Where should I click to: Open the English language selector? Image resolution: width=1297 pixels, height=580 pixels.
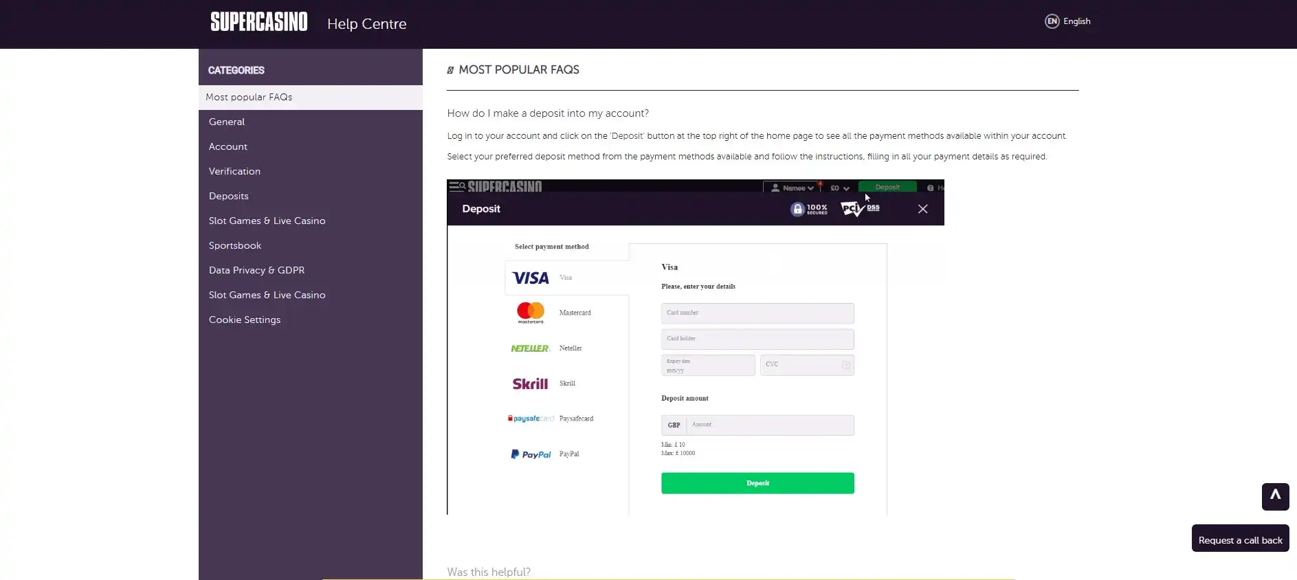1076,21
